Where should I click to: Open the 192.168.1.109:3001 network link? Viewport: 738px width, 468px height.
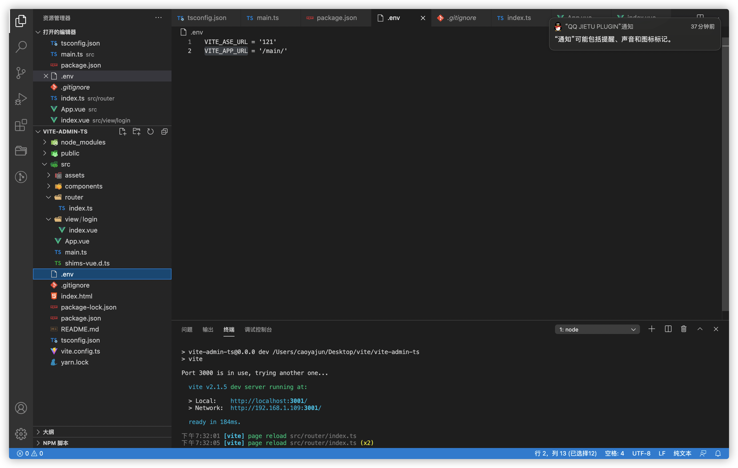(x=276, y=408)
